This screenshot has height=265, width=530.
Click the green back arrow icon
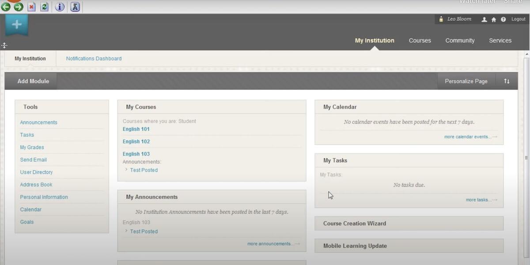click(x=5, y=7)
